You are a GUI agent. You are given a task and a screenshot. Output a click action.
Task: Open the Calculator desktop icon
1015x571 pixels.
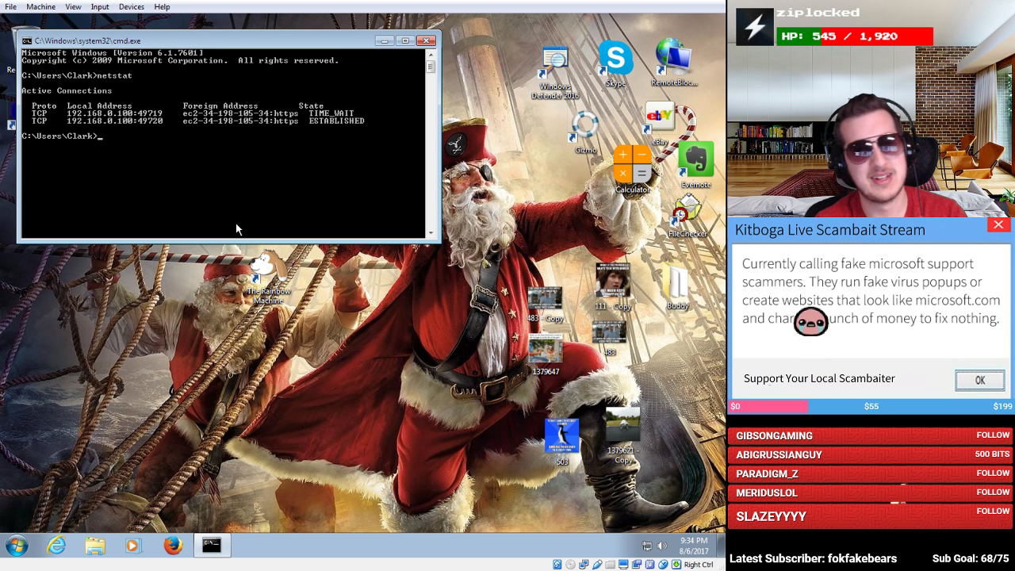[x=632, y=170]
